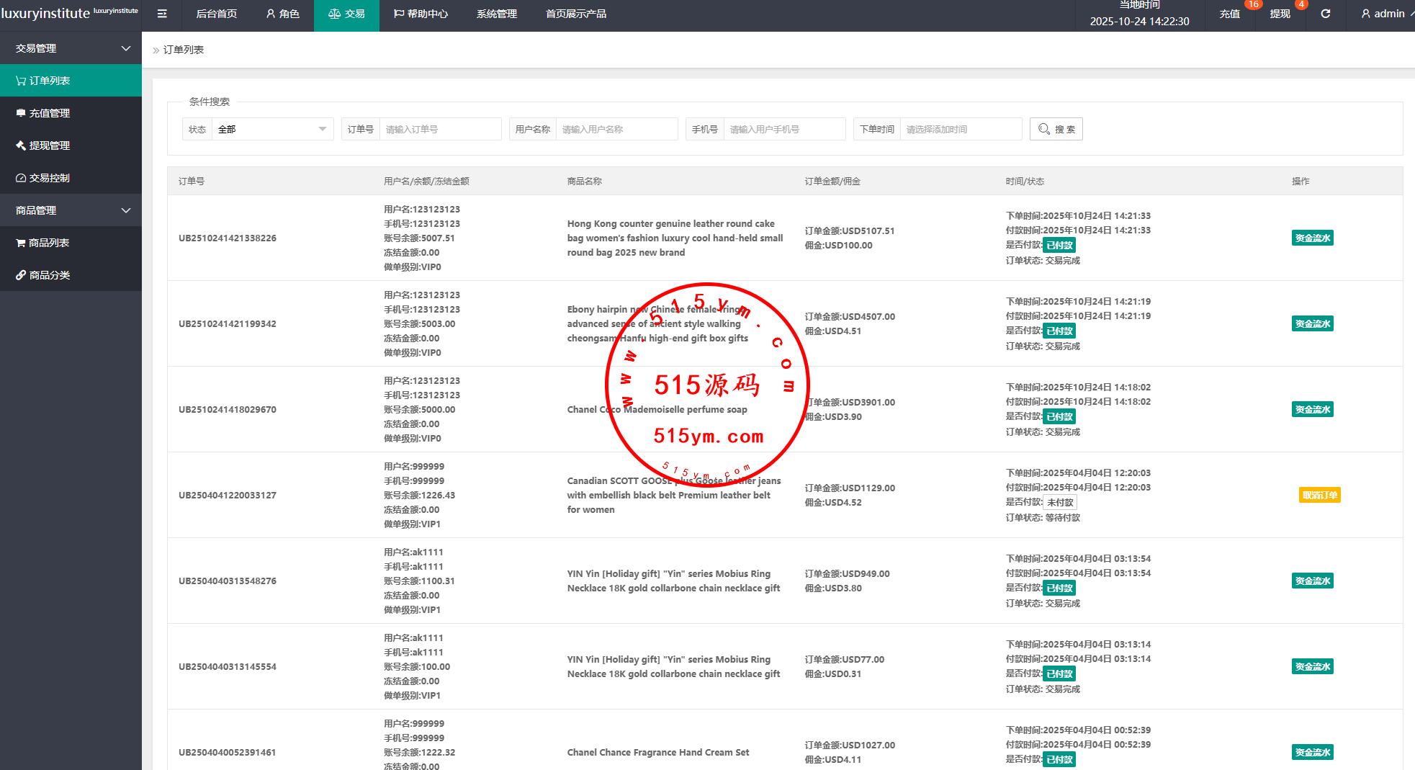The width and height of the screenshot is (1415, 770).
Task: Open 商品分类 in the sidebar
Action: (x=50, y=275)
